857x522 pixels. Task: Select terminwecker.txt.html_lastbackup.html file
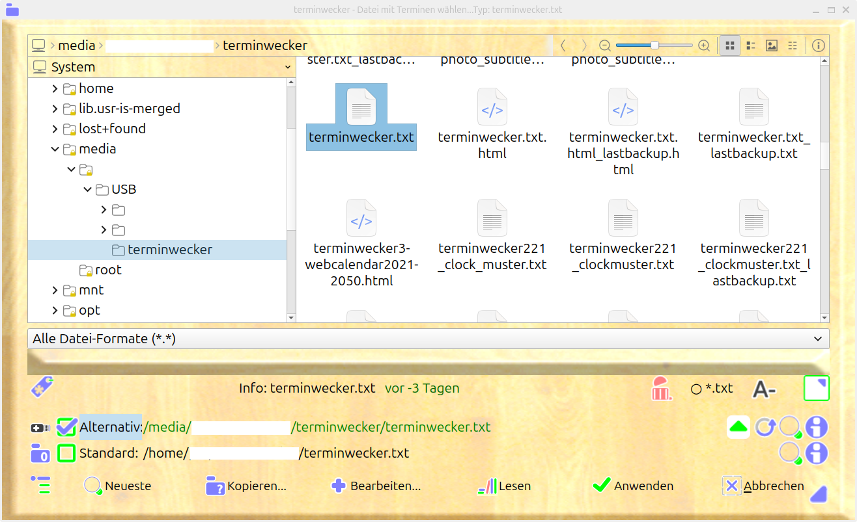click(623, 132)
